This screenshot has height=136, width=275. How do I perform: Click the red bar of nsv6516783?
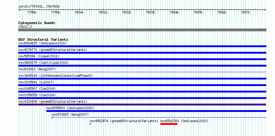point(169,124)
